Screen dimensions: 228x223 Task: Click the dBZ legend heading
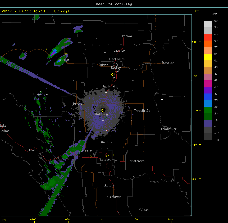tap(214, 14)
